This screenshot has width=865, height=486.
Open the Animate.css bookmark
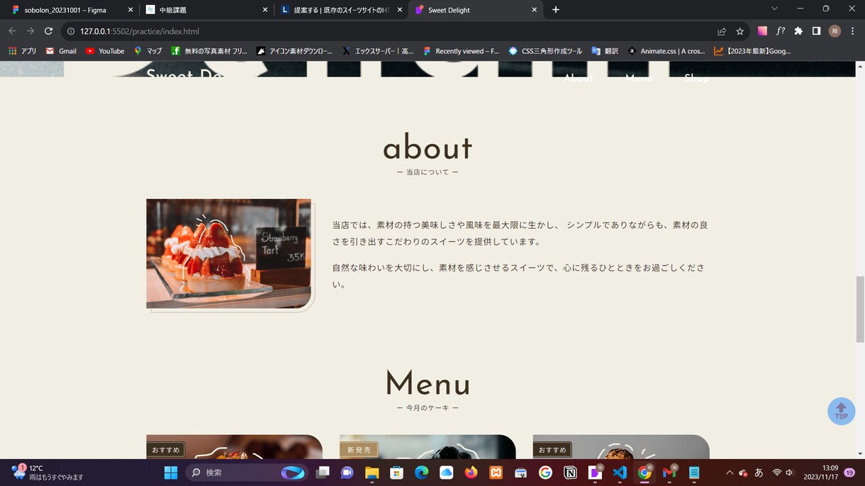[x=666, y=51]
